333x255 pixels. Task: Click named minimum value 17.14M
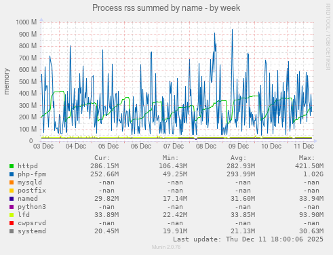tap(175, 199)
